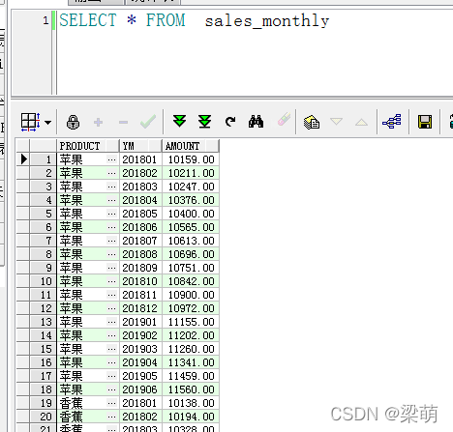The image size is (453, 432).
Task: Open ellipsis editor for row 12 product
Action: 111,308
